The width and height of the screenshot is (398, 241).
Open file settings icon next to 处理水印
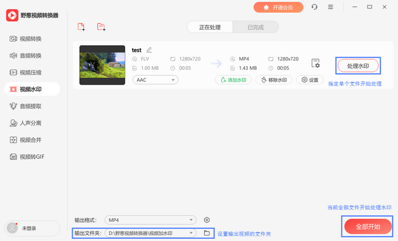(316, 63)
